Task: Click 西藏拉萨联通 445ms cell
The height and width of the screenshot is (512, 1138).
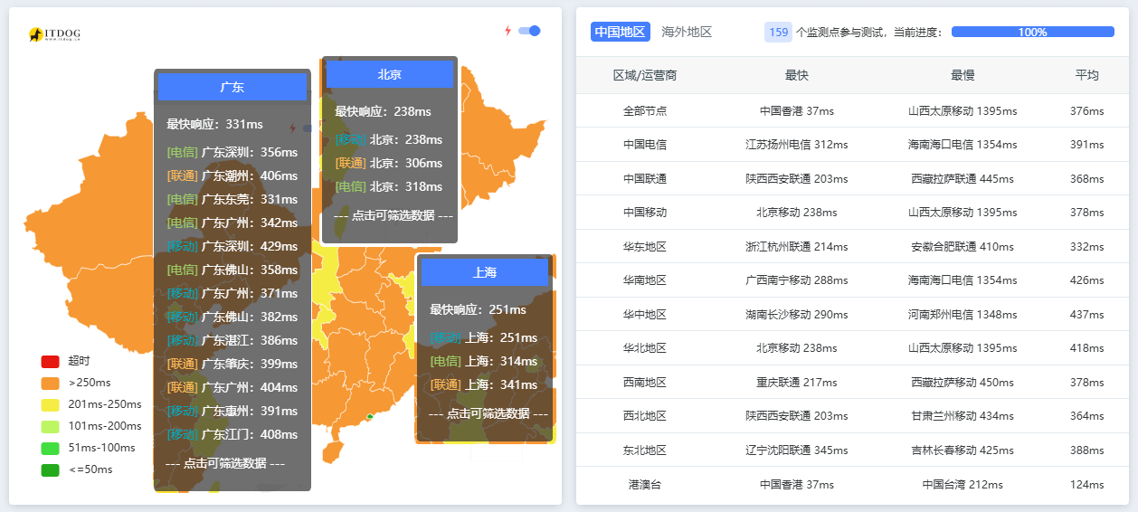Action: coord(963,179)
